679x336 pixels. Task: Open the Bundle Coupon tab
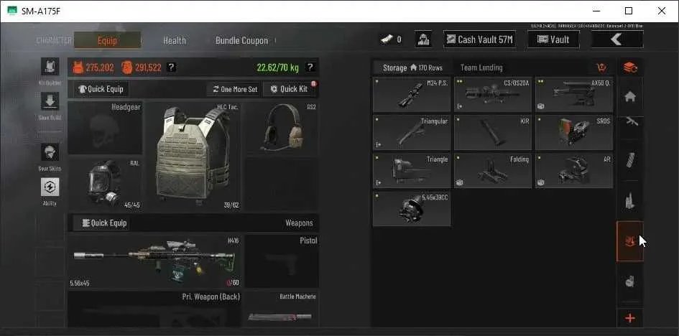click(241, 41)
